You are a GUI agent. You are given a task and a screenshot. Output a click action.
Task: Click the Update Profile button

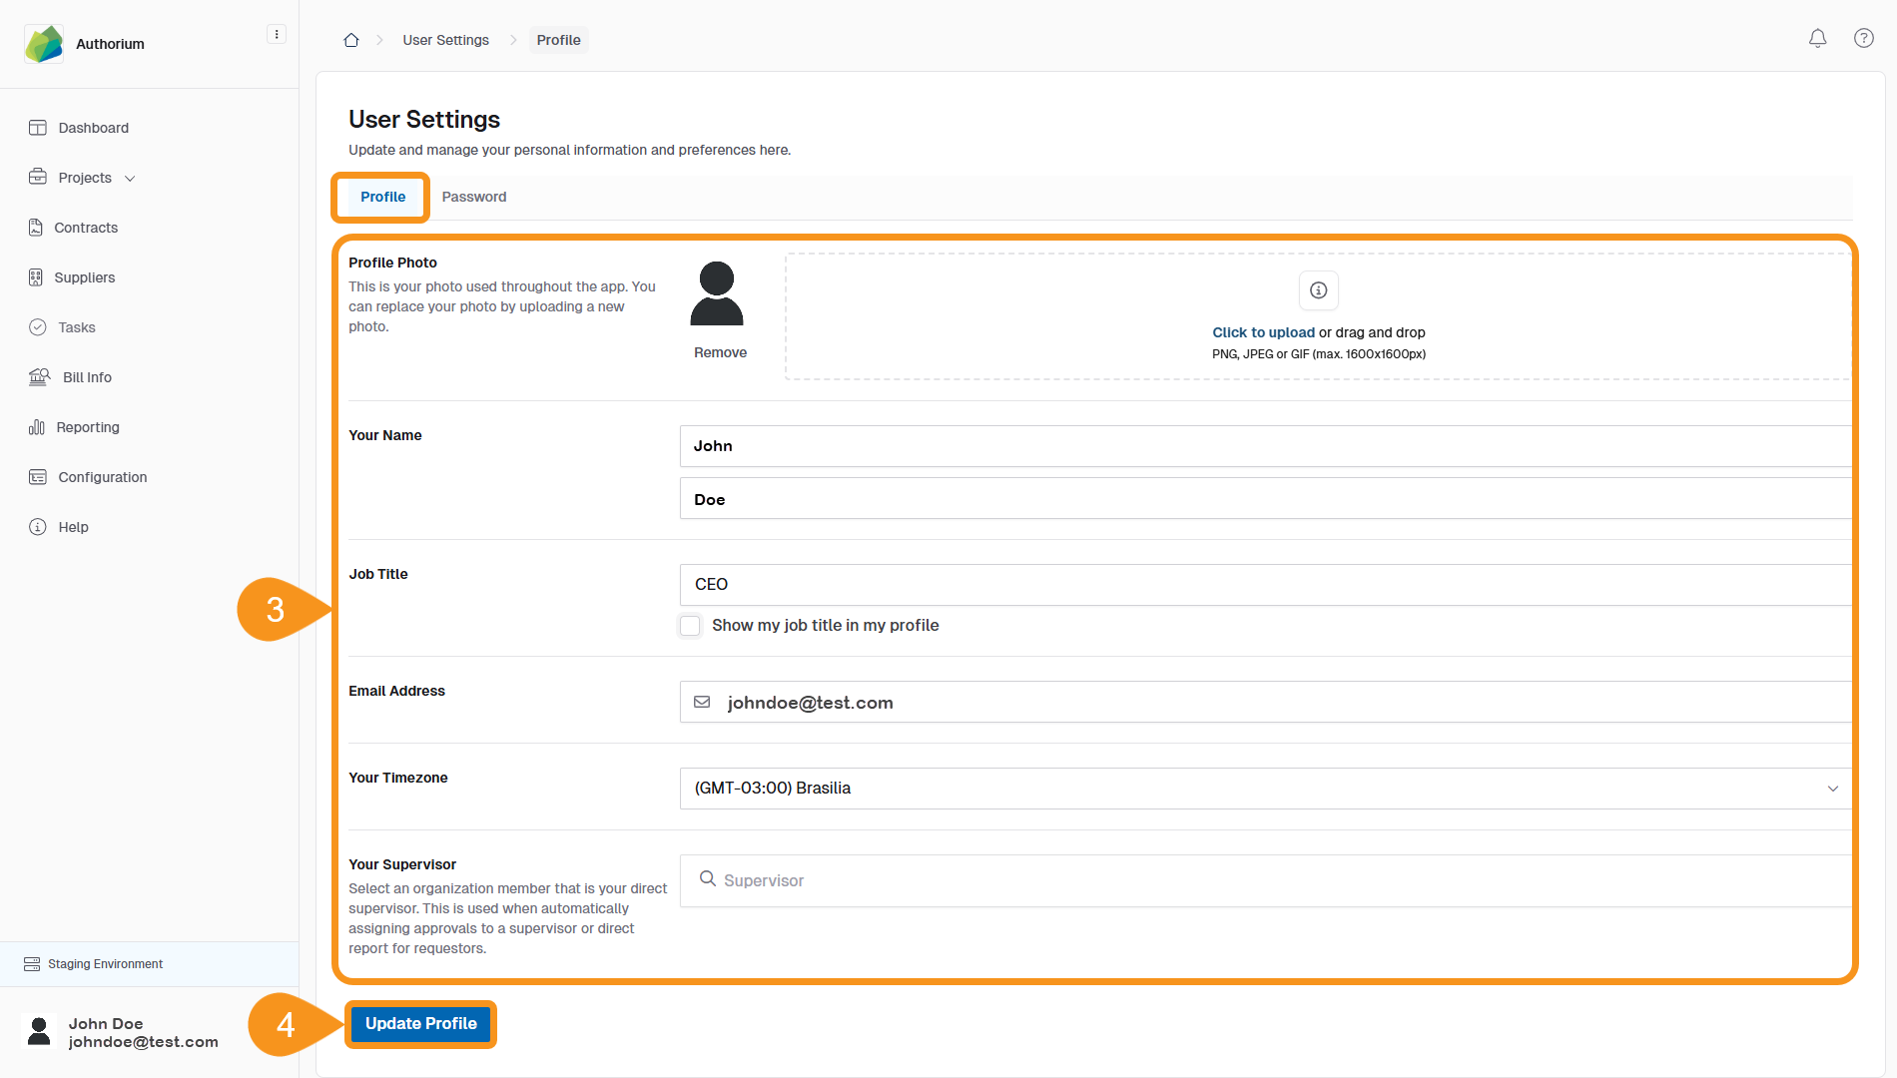(x=420, y=1024)
